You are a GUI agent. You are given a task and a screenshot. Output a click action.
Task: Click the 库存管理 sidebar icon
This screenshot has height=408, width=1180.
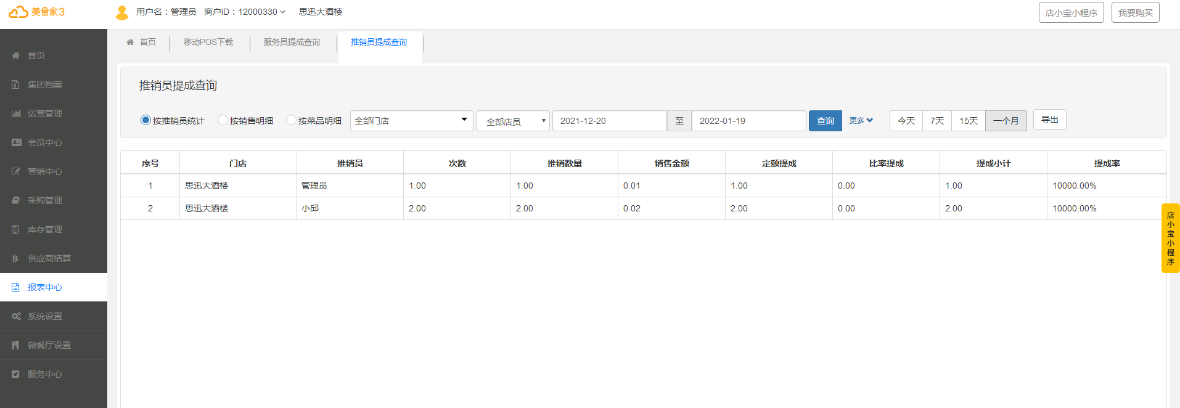[15, 229]
